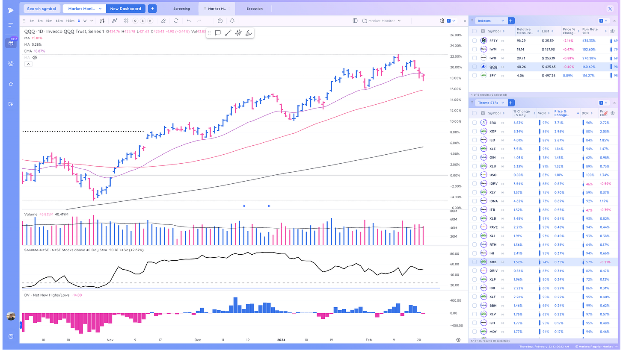Select the W weekly timeframe
The image size is (623, 350).
pyautogui.click(x=85, y=21)
